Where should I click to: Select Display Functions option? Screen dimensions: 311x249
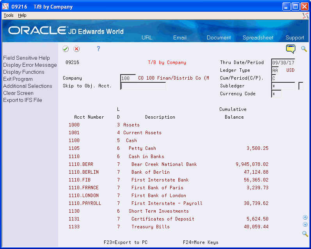pos(23,72)
